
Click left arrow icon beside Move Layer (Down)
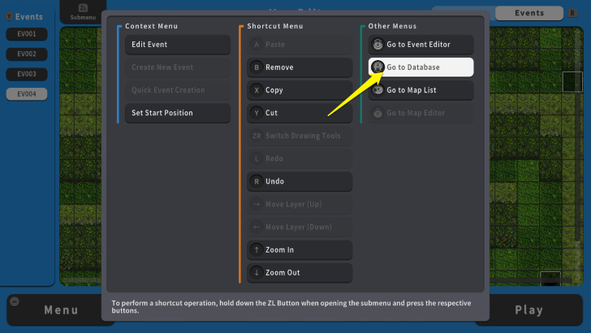click(257, 227)
